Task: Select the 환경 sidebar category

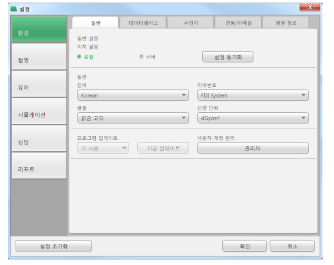Action: [x=39, y=30]
